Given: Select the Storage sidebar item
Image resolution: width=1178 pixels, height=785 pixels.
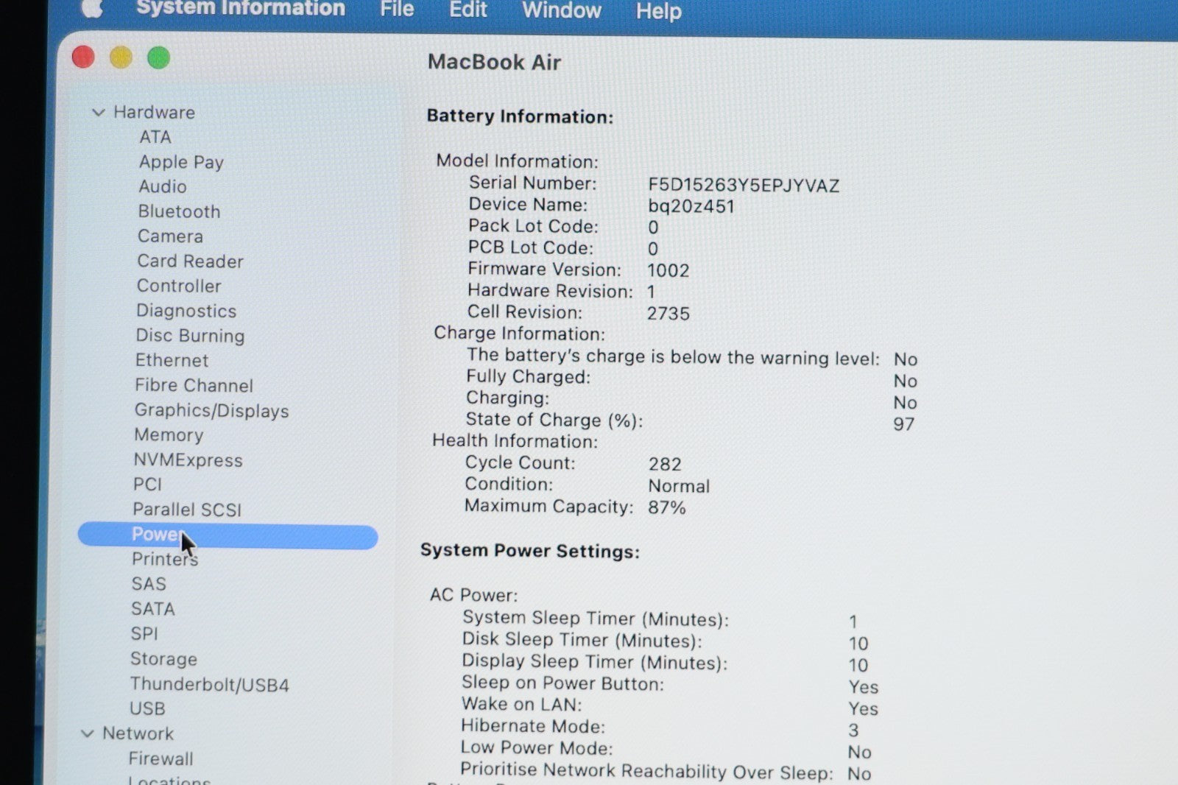Looking at the screenshot, I should click(163, 659).
